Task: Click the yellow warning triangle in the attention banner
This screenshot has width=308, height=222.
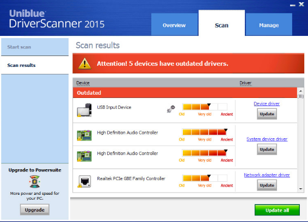Action: click(85, 64)
